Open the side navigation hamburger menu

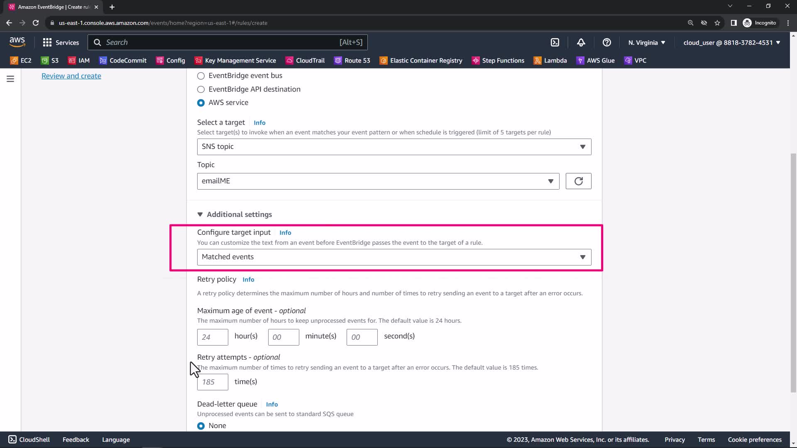pos(10,79)
